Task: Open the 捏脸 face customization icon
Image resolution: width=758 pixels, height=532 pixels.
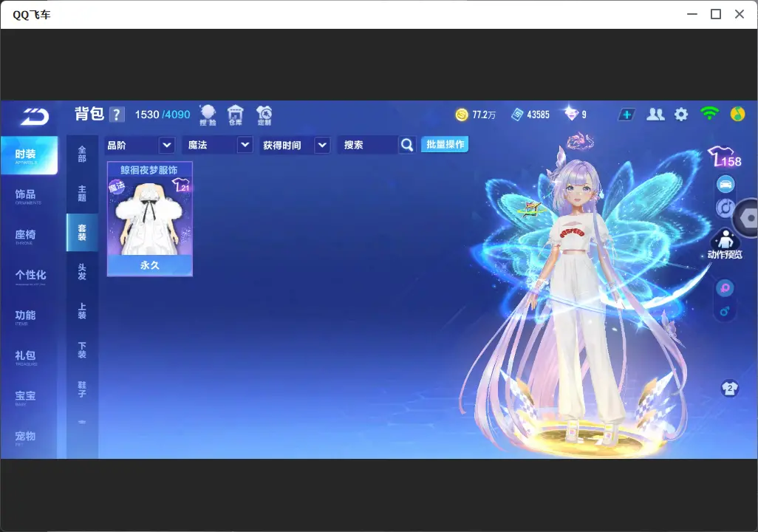Action: point(208,115)
